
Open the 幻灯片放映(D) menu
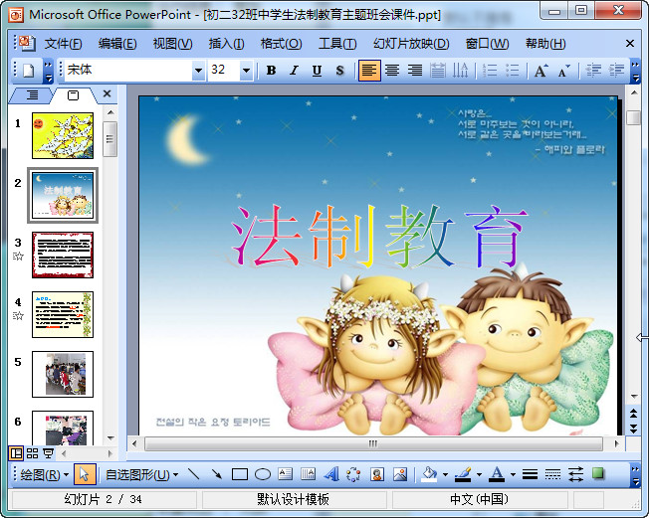(x=411, y=44)
